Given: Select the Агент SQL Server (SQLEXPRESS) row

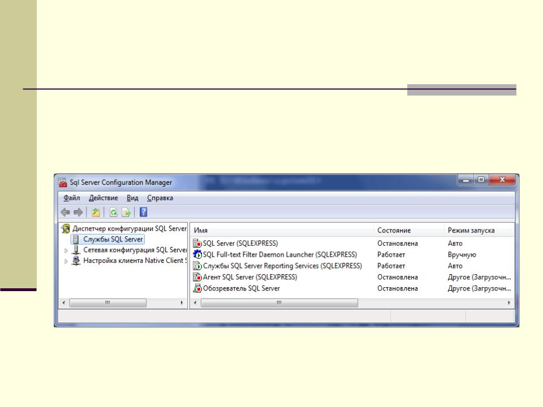Looking at the screenshot, I should 250,277.
